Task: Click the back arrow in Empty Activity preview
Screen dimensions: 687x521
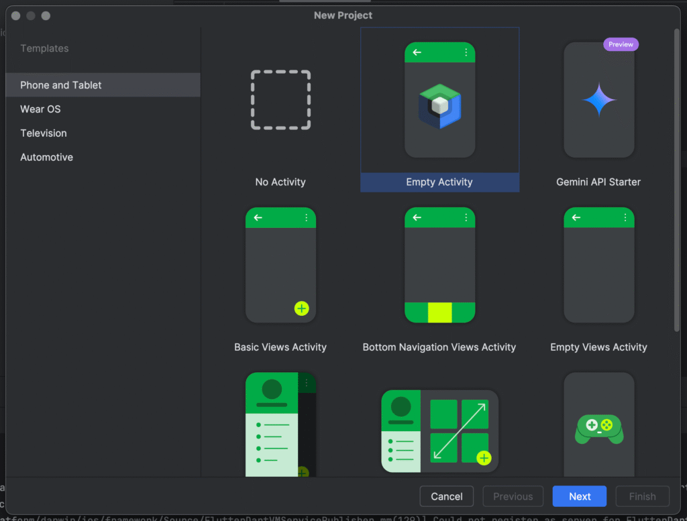Action: 417,52
